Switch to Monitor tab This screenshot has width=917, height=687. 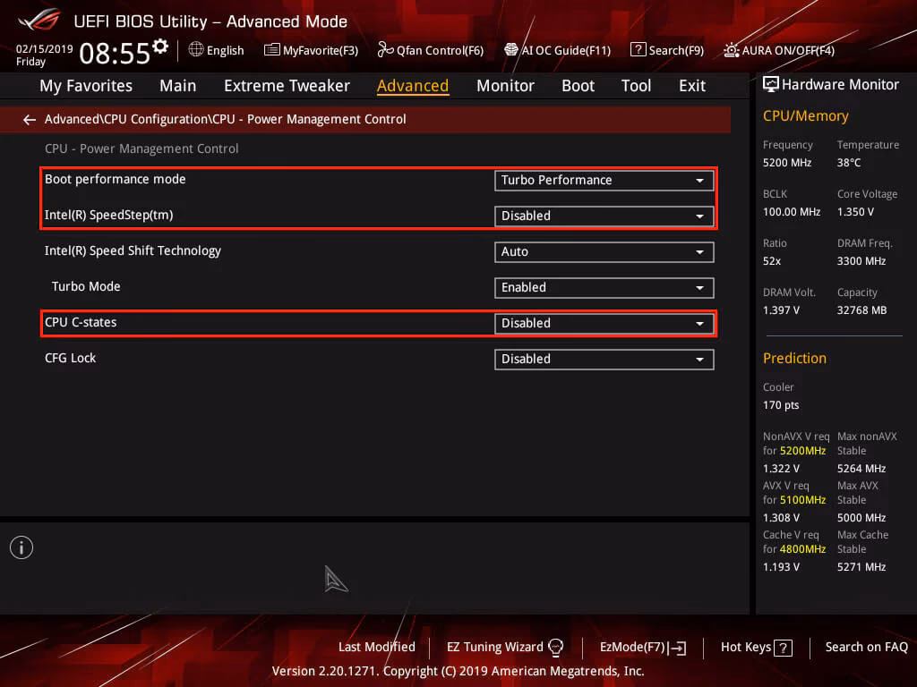[x=505, y=86]
